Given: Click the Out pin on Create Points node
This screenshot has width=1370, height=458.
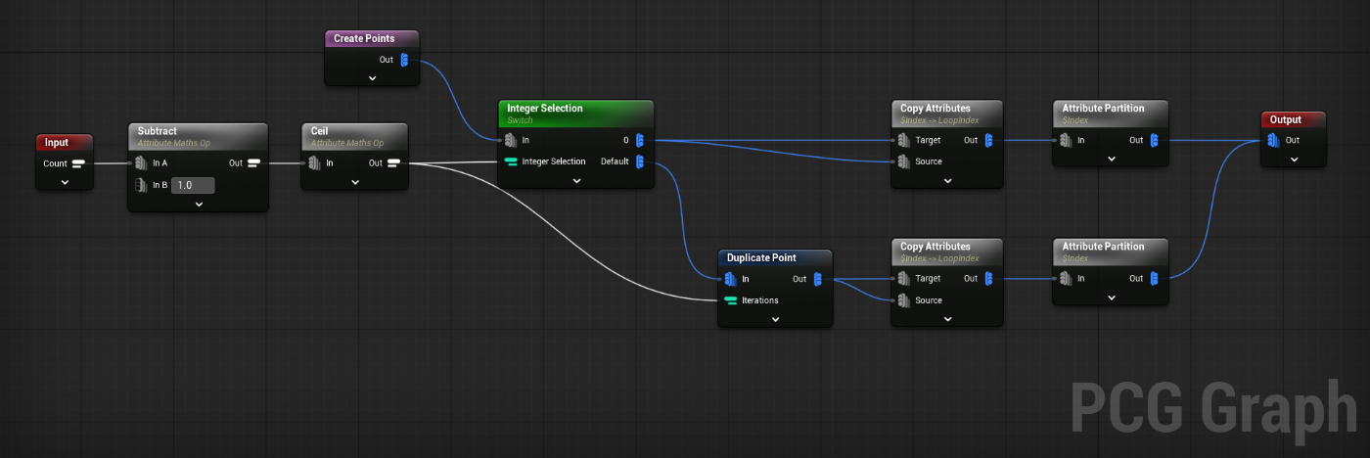Looking at the screenshot, I should click(x=405, y=60).
